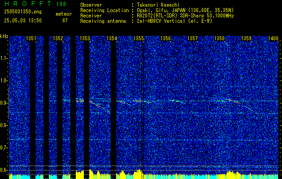Viewport: 282px width, 179px height.
Task: Click the 1353 time marker
Action: point(85,38)
